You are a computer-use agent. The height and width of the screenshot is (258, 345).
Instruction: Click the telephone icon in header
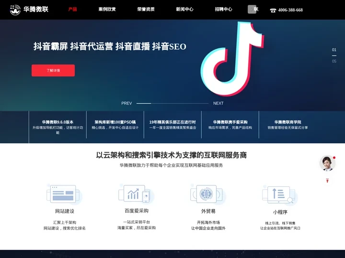coord(273,10)
